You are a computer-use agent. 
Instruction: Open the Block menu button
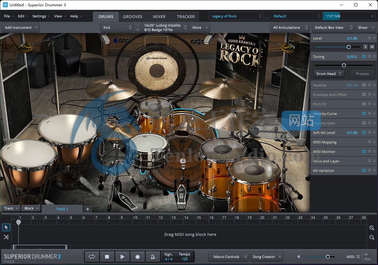tap(31, 208)
